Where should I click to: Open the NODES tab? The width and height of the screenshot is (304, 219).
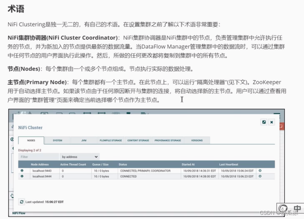(x=31, y=140)
